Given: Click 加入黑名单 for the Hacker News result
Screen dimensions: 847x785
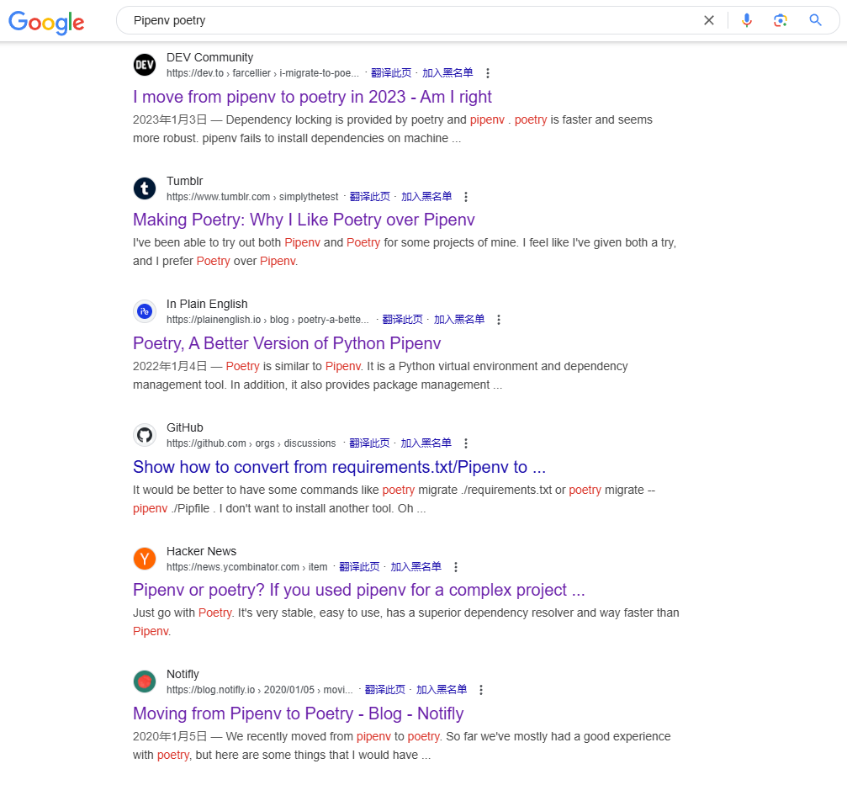Looking at the screenshot, I should (x=416, y=567).
